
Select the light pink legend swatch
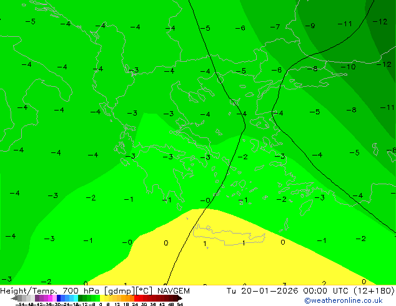pos(54,299)
